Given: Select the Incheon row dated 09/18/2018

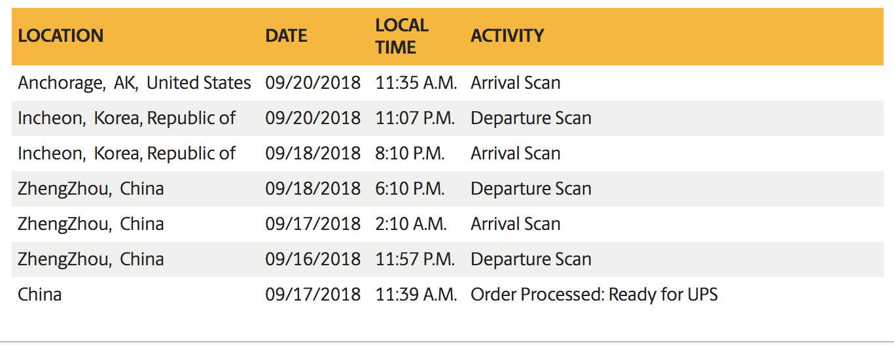Looking at the screenshot, I should click(x=447, y=154).
